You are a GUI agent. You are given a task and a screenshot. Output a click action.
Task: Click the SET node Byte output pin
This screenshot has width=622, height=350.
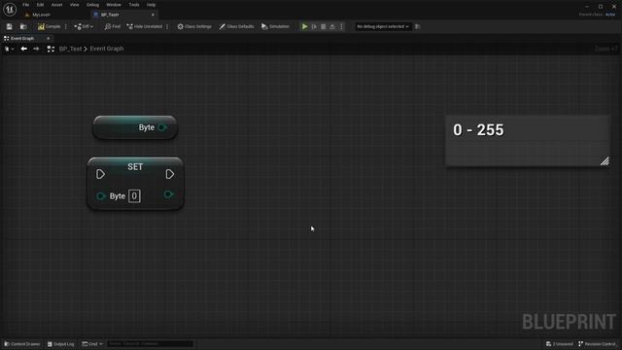[168, 194]
